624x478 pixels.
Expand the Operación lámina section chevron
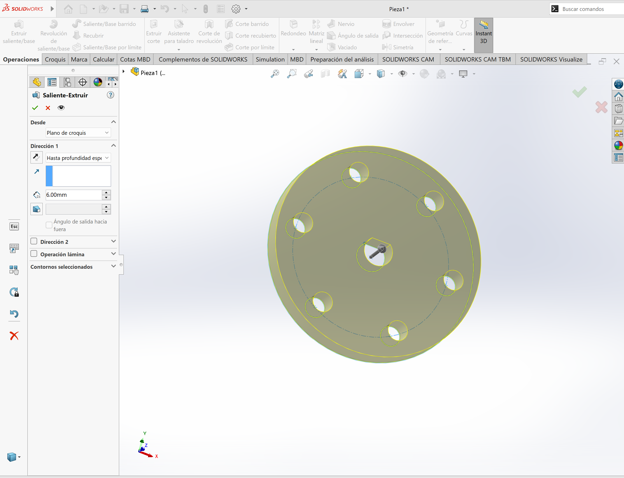point(113,254)
